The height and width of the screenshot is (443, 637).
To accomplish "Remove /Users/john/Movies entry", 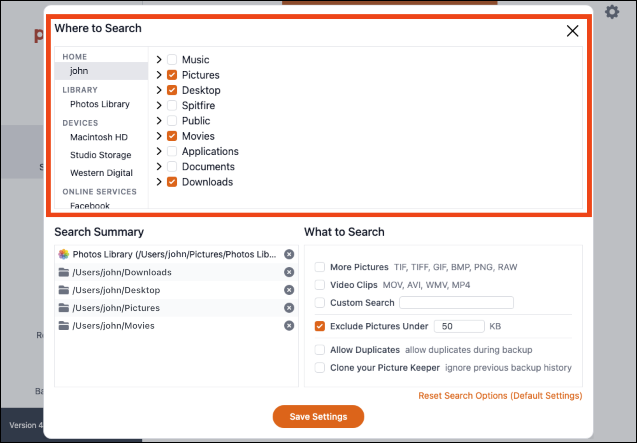I will point(289,326).
